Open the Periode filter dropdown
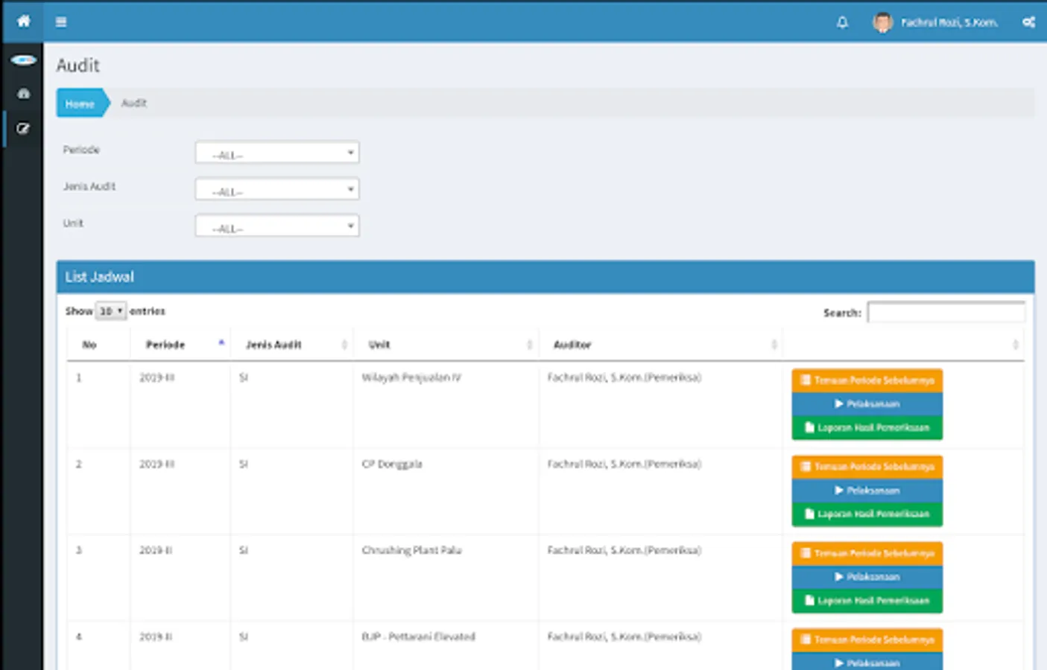 coord(277,153)
